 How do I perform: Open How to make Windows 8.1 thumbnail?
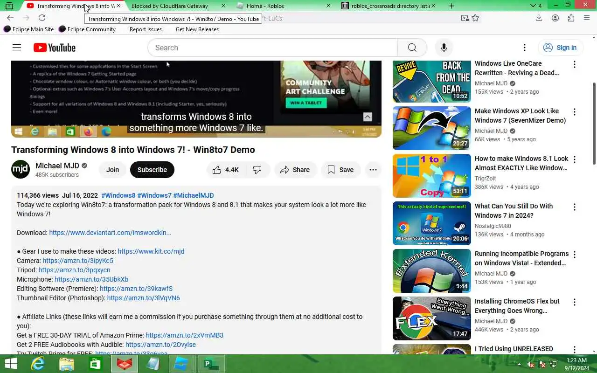432,176
